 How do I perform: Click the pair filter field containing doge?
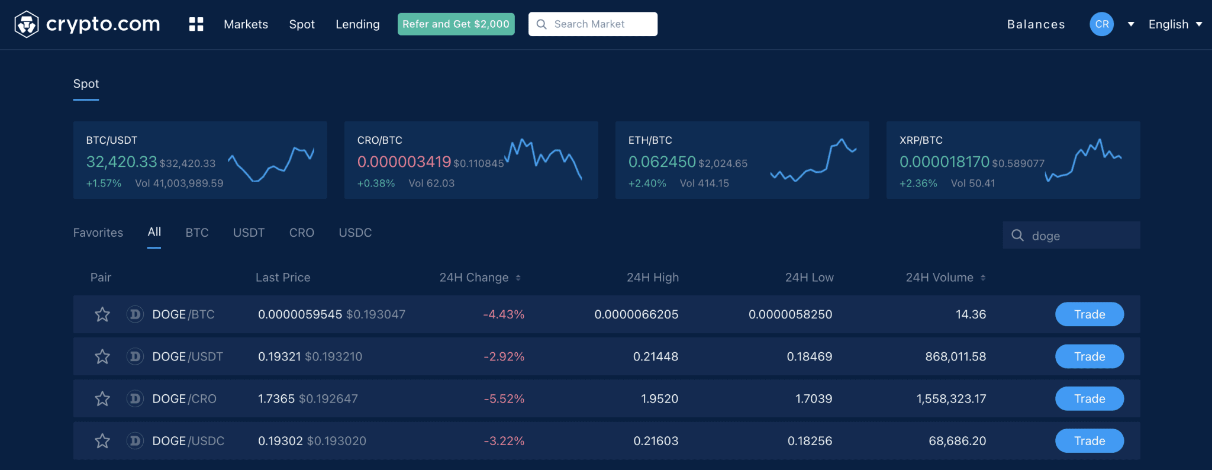[x=1071, y=236]
